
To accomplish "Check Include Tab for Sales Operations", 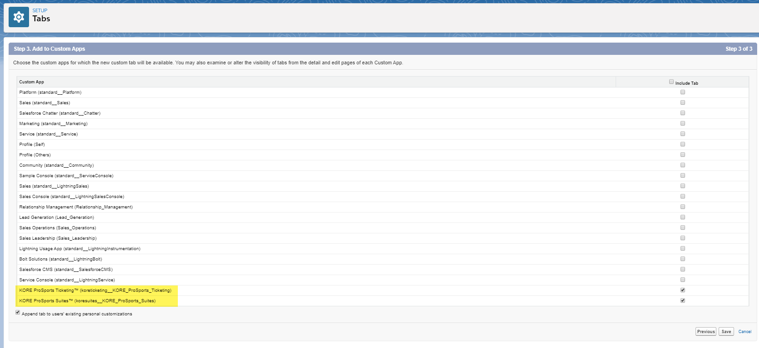I will pos(682,227).
